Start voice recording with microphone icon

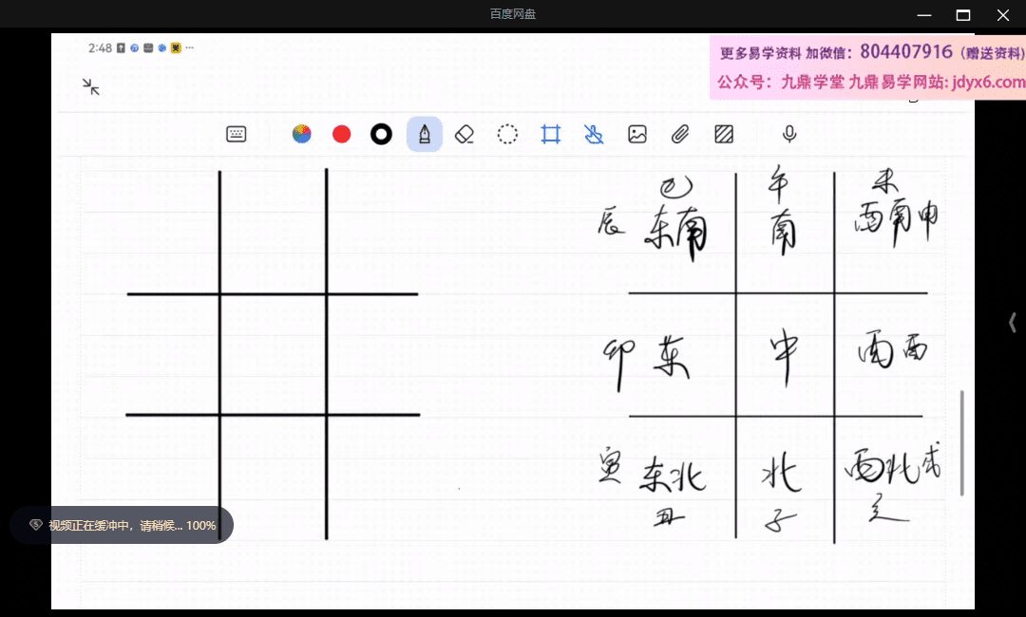(x=789, y=135)
